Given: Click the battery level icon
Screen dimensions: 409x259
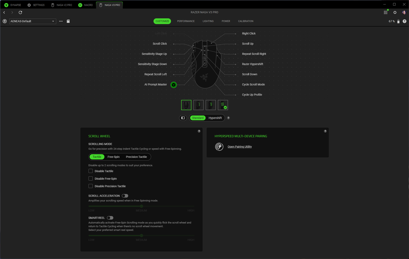Looking at the screenshot, I should 398,21.
